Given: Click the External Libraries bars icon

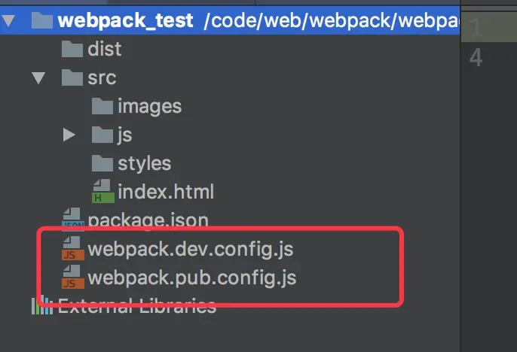Looking at the screenshot, I should [x=42, y=305].
